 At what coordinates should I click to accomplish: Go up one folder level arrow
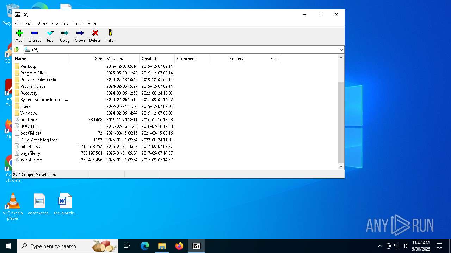17,50
